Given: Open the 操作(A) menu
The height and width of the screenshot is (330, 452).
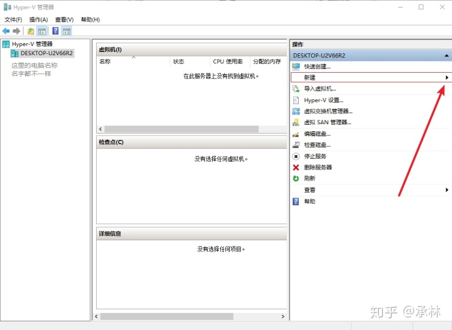Looking at the screenshot, I should point(39,19).
